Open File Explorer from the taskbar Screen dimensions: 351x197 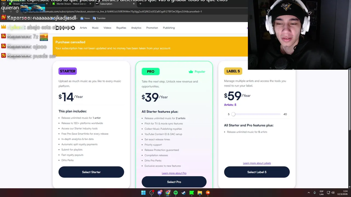click(x=200, y=193)
